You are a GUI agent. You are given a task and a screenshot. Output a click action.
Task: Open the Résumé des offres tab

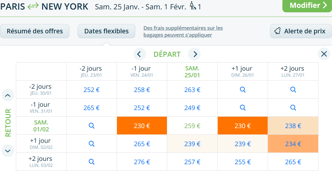point(35,31)
